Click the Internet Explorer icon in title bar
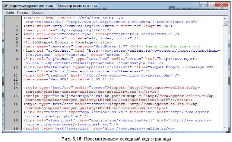The image size is (232, 142). [x=6, y=6]
